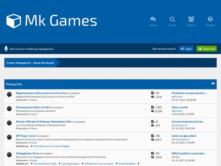Open subforum Microsoft Xbox e 360
Viewport: 221px width, 166px height.
coord(45,164)
